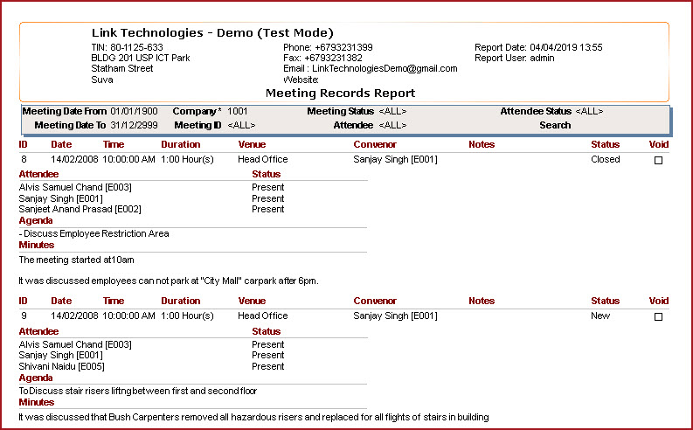Click the Company value 1001
Screen dimensions: 693x430
238,112
